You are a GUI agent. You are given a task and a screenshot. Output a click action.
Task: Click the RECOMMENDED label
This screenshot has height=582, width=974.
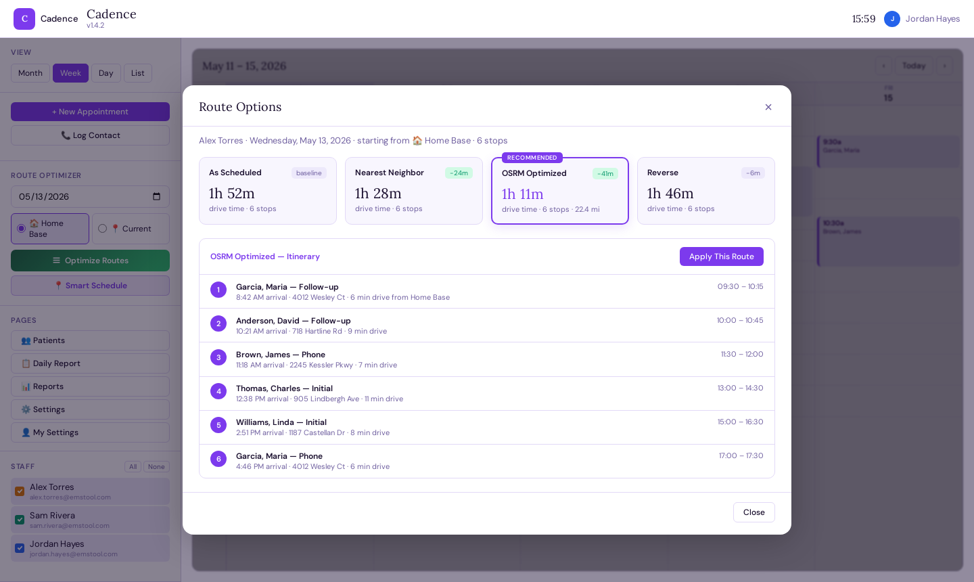(x=532, y=158)
